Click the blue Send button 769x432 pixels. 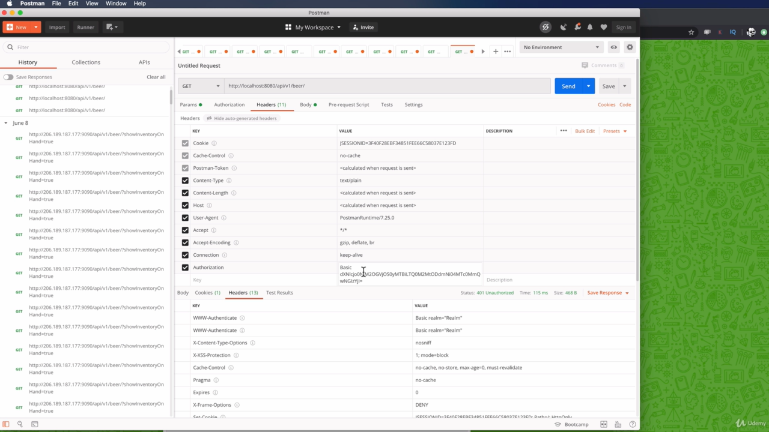(568, 86)
